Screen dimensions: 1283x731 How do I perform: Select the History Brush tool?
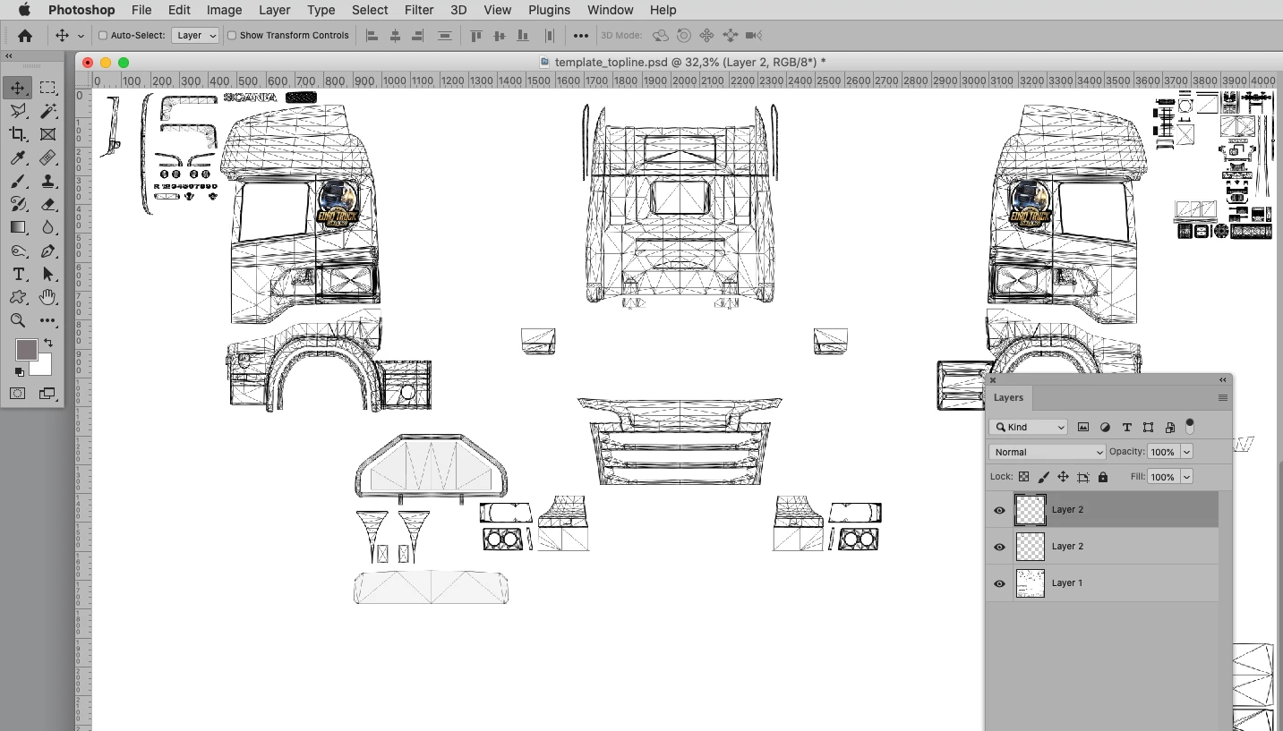point(18,204)
